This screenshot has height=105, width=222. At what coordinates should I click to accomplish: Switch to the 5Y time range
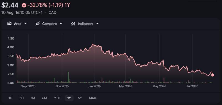[x=80, y=98]
